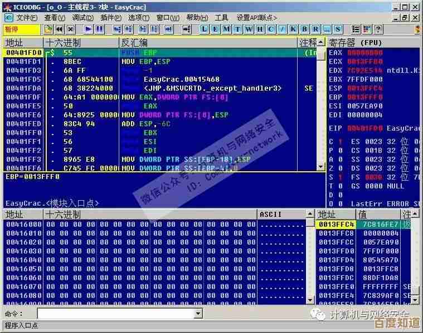Open the CPU window with C button

[x=271, y=29]
